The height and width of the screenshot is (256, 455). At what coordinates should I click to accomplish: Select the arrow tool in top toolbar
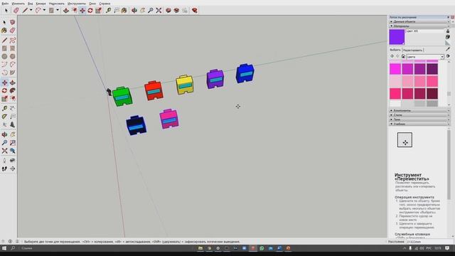pos(6,11)
